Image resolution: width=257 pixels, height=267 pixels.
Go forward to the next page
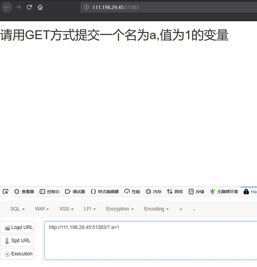tap(18, 7)
